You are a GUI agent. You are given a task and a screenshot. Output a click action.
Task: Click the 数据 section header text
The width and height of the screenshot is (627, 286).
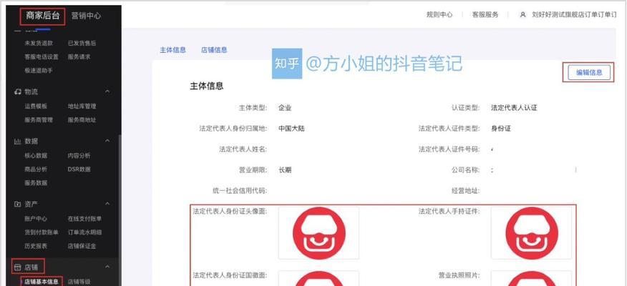pos(31,142)
